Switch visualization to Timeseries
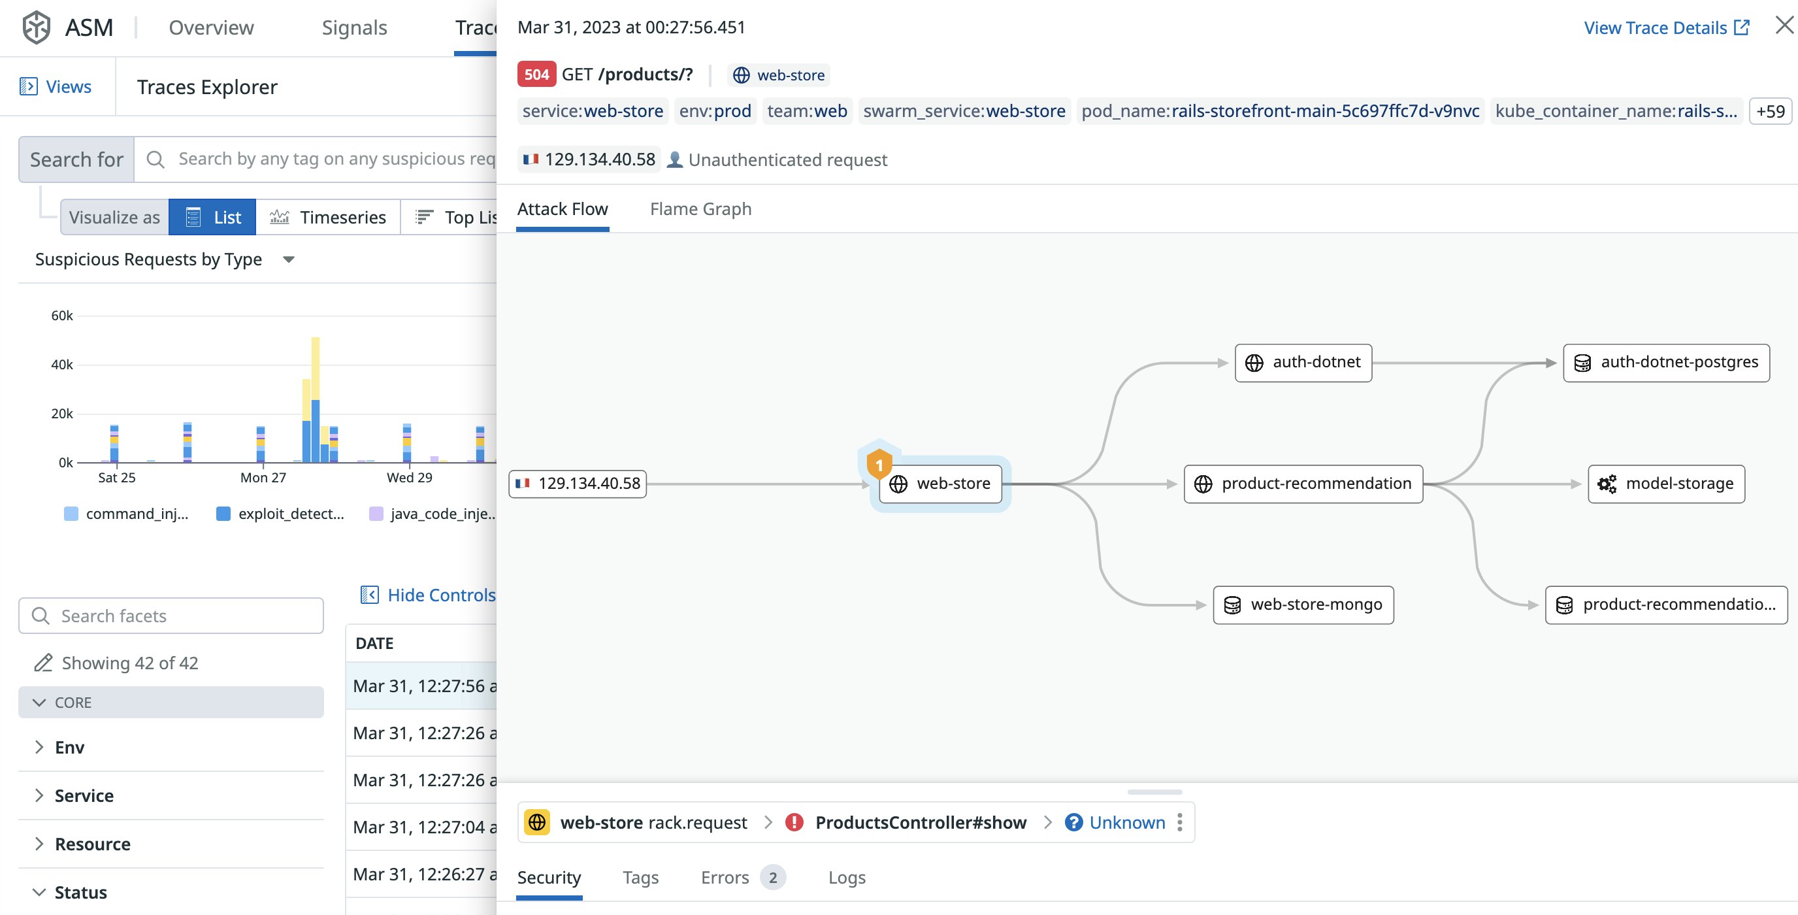This screenshot has width=1798, height=915. pyautogui.click(x=327, y=217)
